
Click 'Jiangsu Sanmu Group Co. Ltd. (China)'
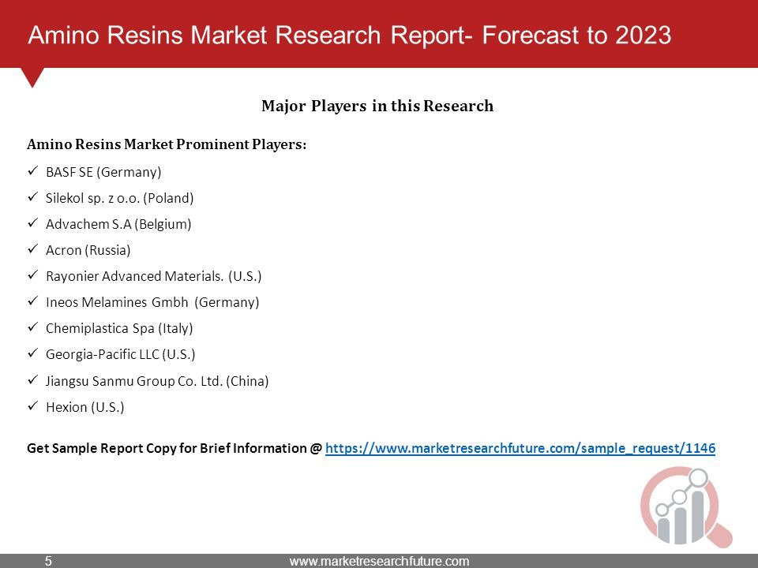click(x=157, y=381)
